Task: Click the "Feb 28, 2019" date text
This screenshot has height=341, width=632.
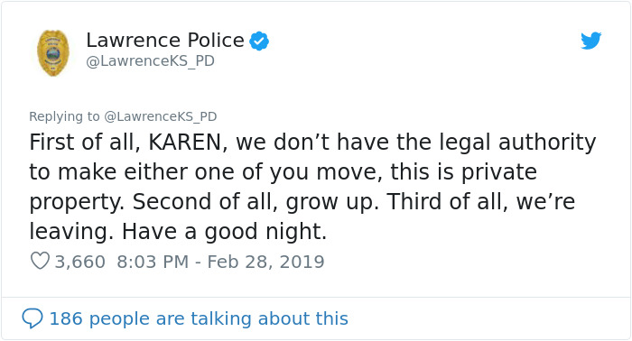Action: [x=265, y=262]
